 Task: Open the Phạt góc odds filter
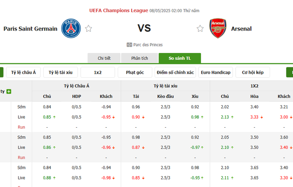135,72
